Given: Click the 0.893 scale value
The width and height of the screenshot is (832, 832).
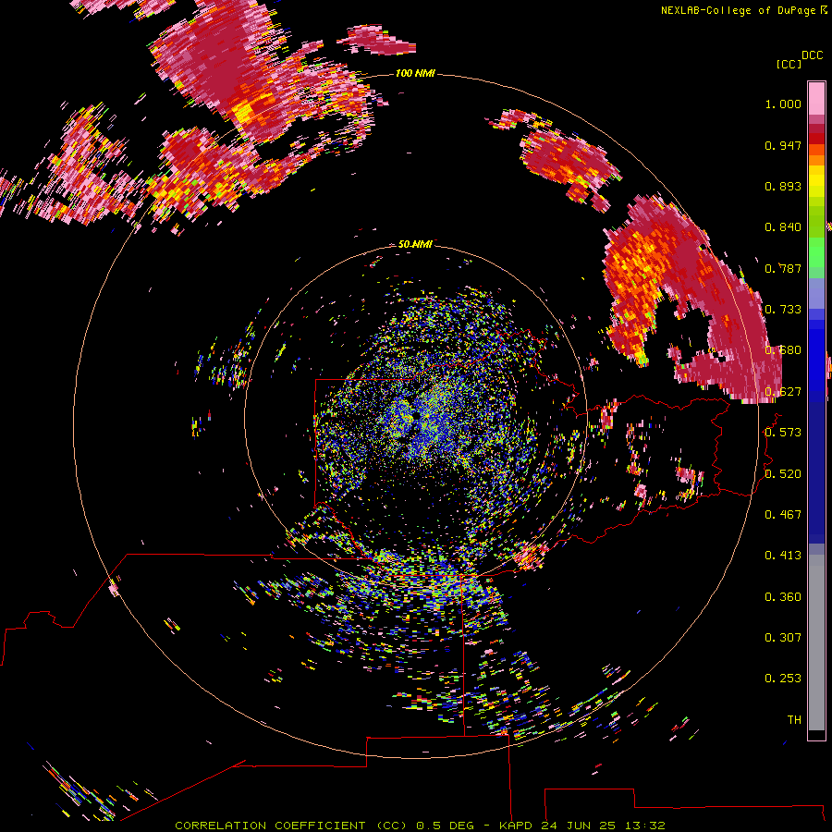Looking at the screenshot, I should 783,186.
